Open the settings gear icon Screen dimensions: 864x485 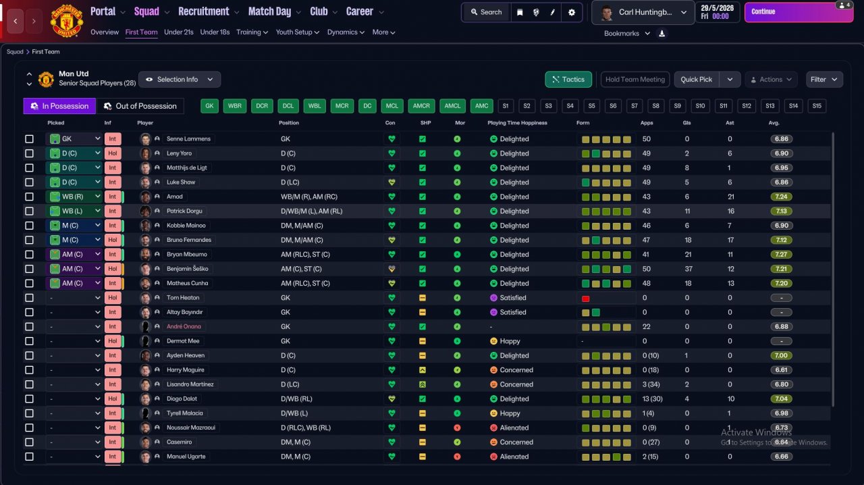[x=572, y=12]
